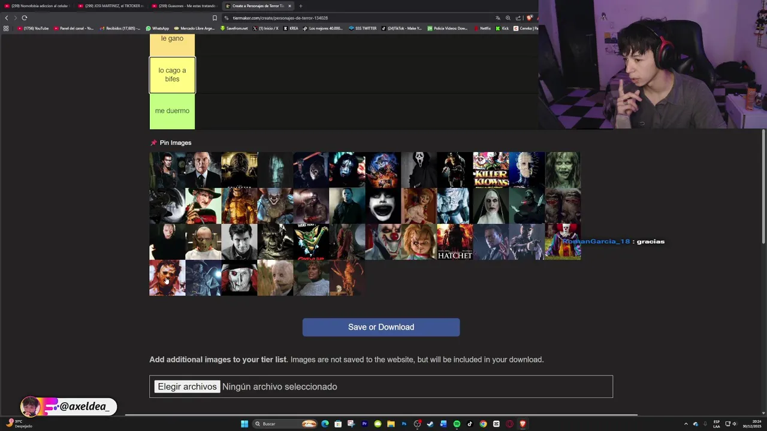
Task: Select the Ghostface character image
Action: (x=419, y=170)
